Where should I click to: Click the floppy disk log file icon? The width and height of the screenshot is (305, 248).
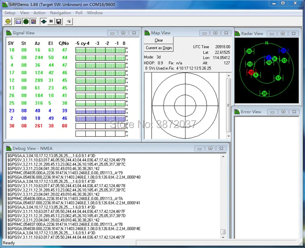coord(59,21)
